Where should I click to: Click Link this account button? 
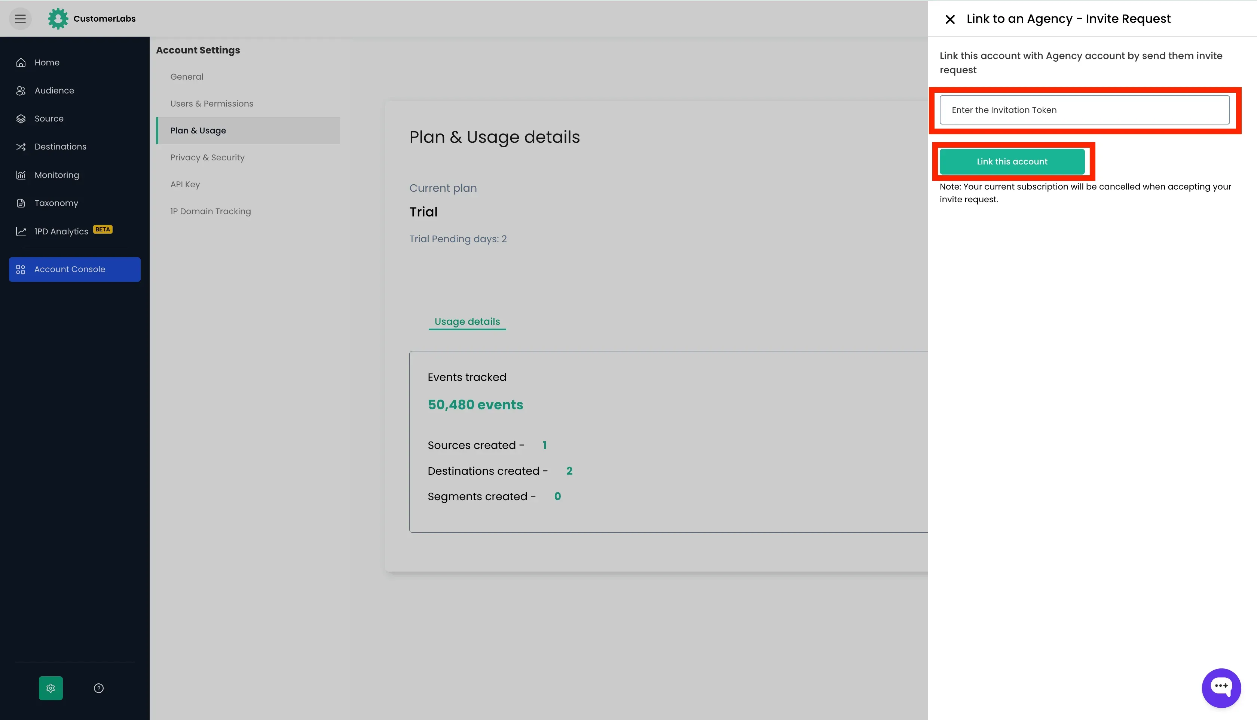click(1012, 162)
